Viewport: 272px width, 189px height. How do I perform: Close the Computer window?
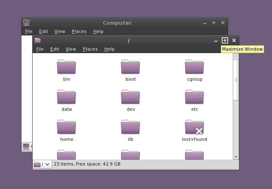[223, 23]
